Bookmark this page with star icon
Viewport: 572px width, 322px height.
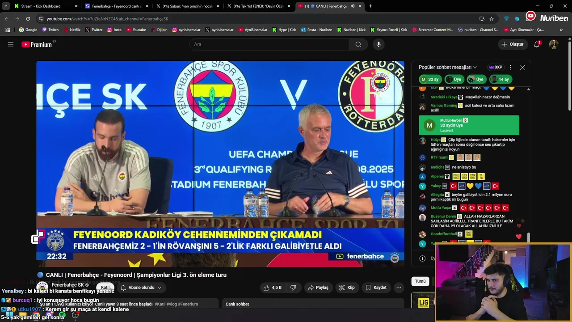[x=492, y=19]
